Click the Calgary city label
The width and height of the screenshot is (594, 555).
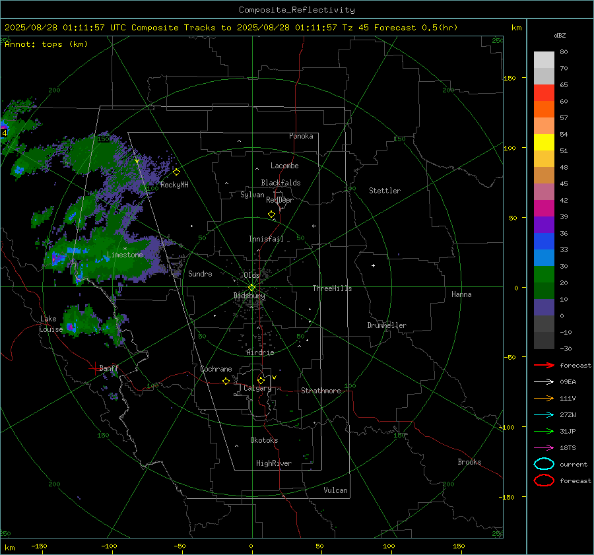click(x=257, y=388)
